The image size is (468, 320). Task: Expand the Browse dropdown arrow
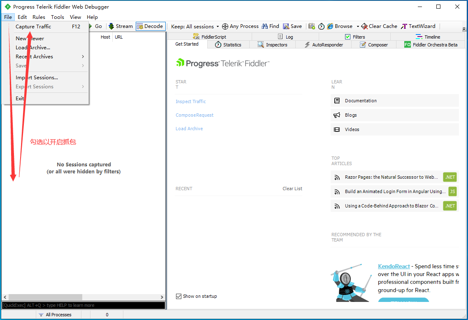[x=357, y=27]
